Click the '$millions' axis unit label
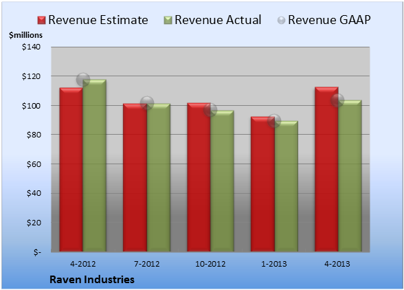Screen dimensions: 404x290 pyautogui.click(x=25, y=35)
